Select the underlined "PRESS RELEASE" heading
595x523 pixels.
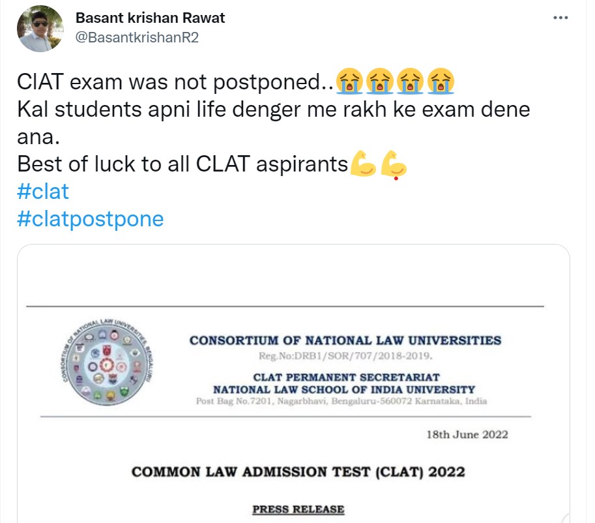pyautogui.click(x=298, y=509)
